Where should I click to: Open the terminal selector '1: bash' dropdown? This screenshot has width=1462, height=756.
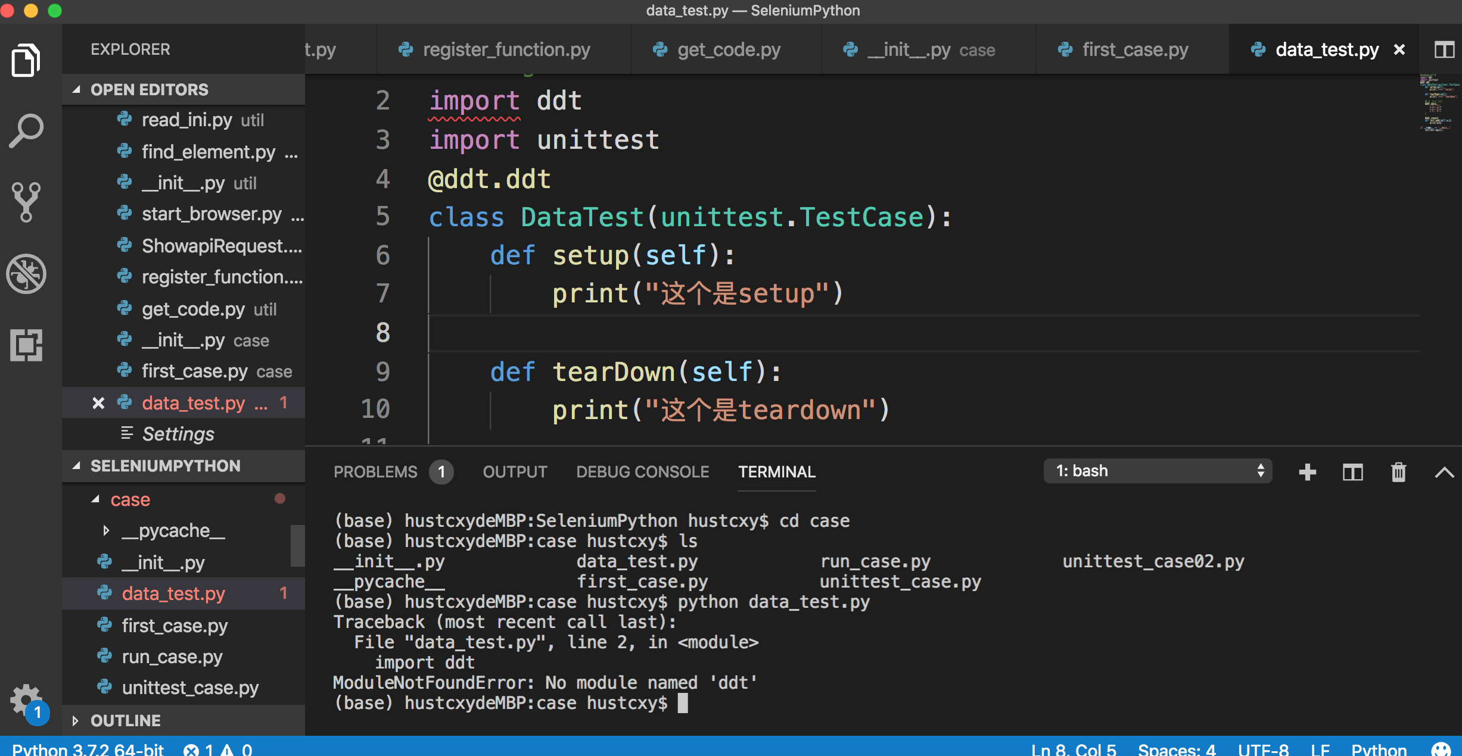(x=1158, y=471)
